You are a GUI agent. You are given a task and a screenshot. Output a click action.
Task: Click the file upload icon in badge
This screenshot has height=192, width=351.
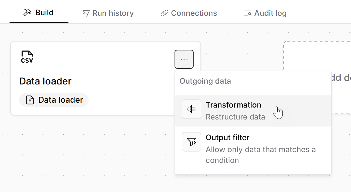pyautogui.click(x=30, y=100)
